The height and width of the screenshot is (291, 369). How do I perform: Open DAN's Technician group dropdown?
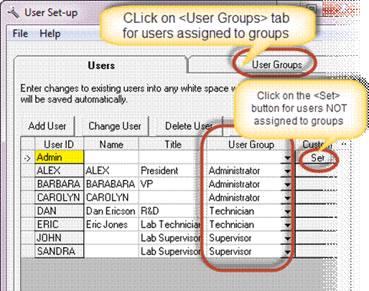pyautogui.click(x=287, y=211)
